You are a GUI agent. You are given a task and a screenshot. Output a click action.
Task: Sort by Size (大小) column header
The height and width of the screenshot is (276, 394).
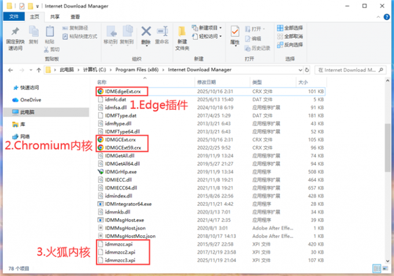click(303, 82)
